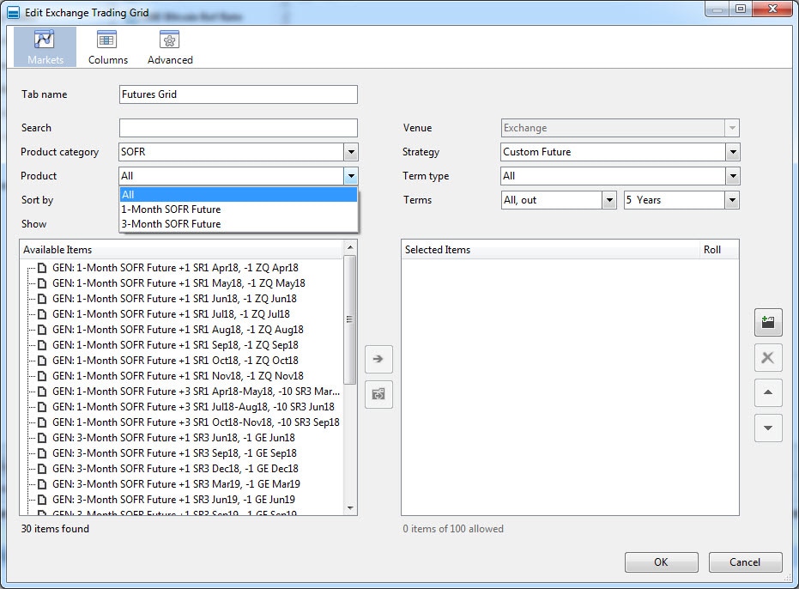
Task: Choose 3-Month SOFR Future option
Action: point(171,224)
